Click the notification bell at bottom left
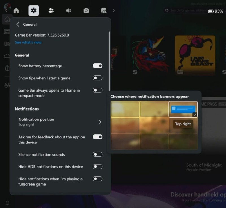The height and width of the screenshot is (208, 226). pyautogui.click(x=8, y=203)
